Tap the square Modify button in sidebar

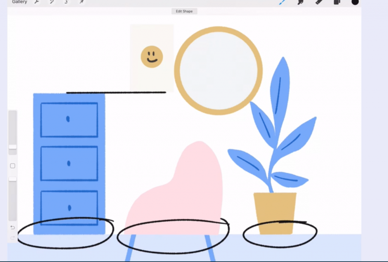(x=13, y=166)
